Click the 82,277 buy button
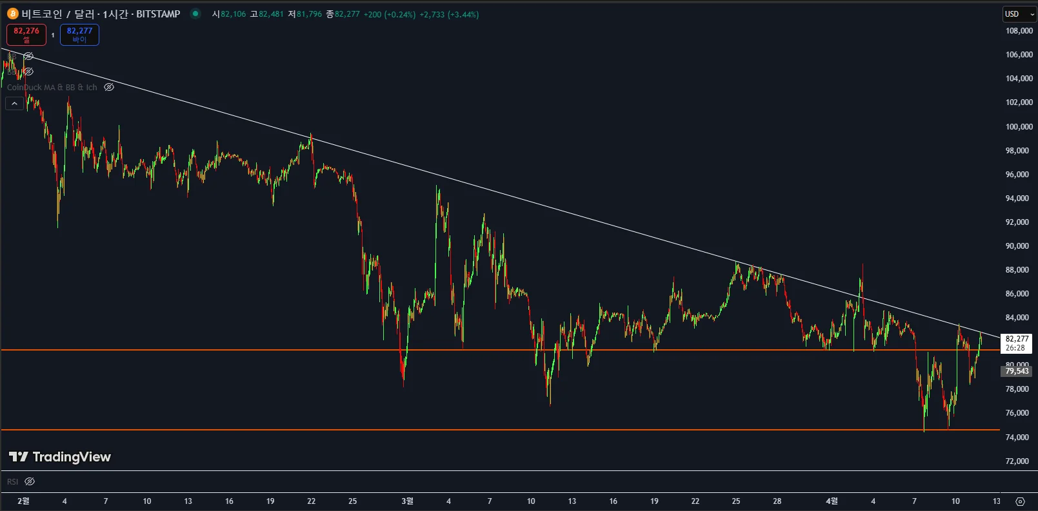 tap(79, 35)
